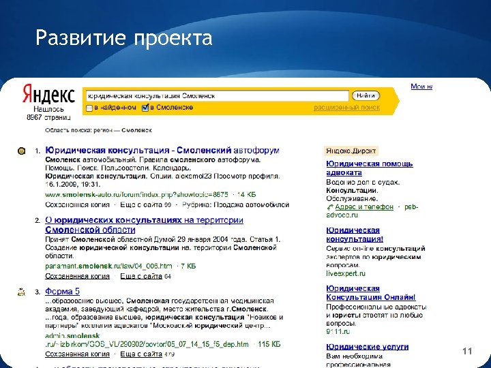Open ad 'Юридическая помощь адвоката'

(x=370, y=168)
